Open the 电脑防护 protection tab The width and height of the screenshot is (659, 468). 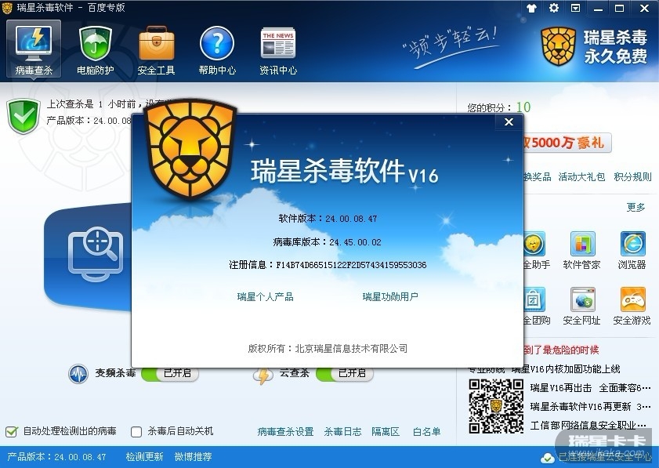click(95, 50)
